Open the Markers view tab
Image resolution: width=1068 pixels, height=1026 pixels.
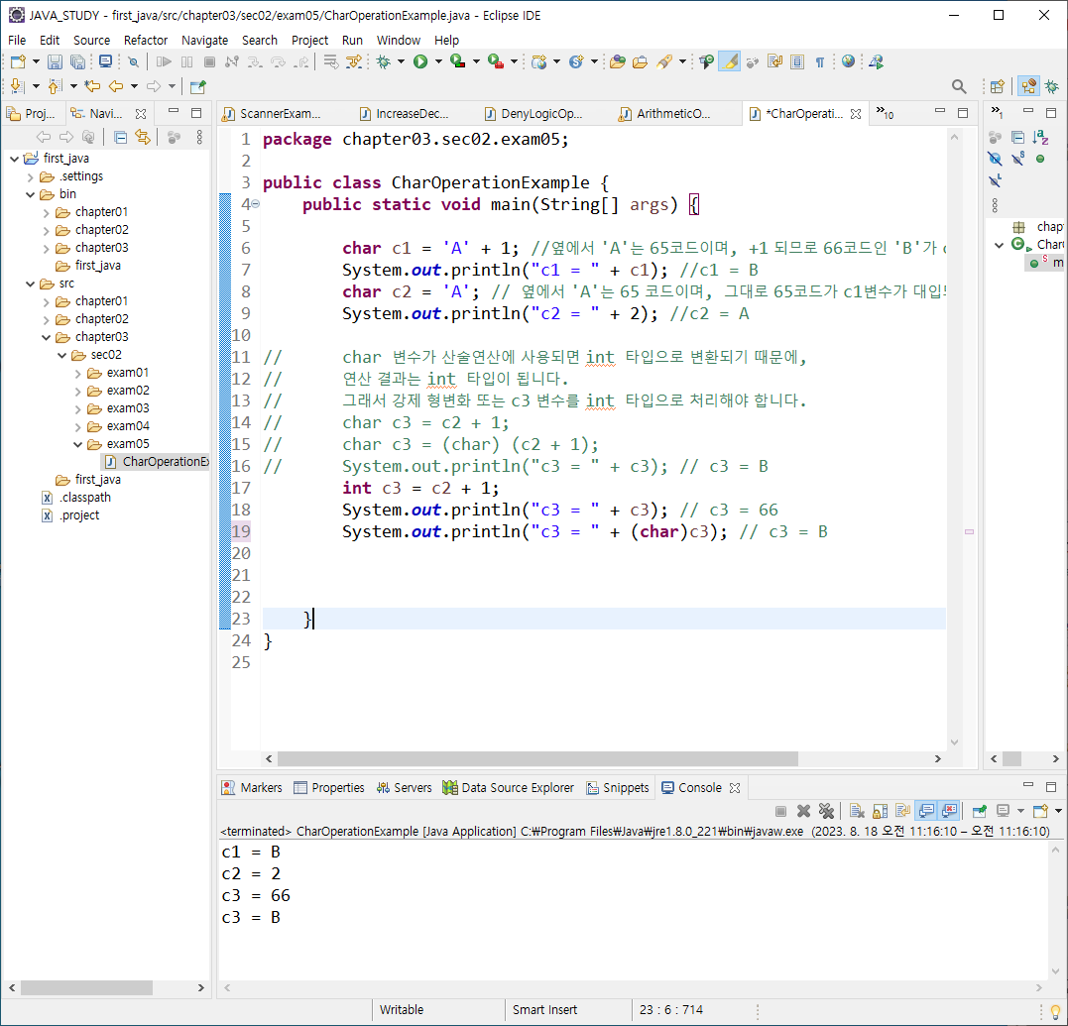[x=252, y=788]
